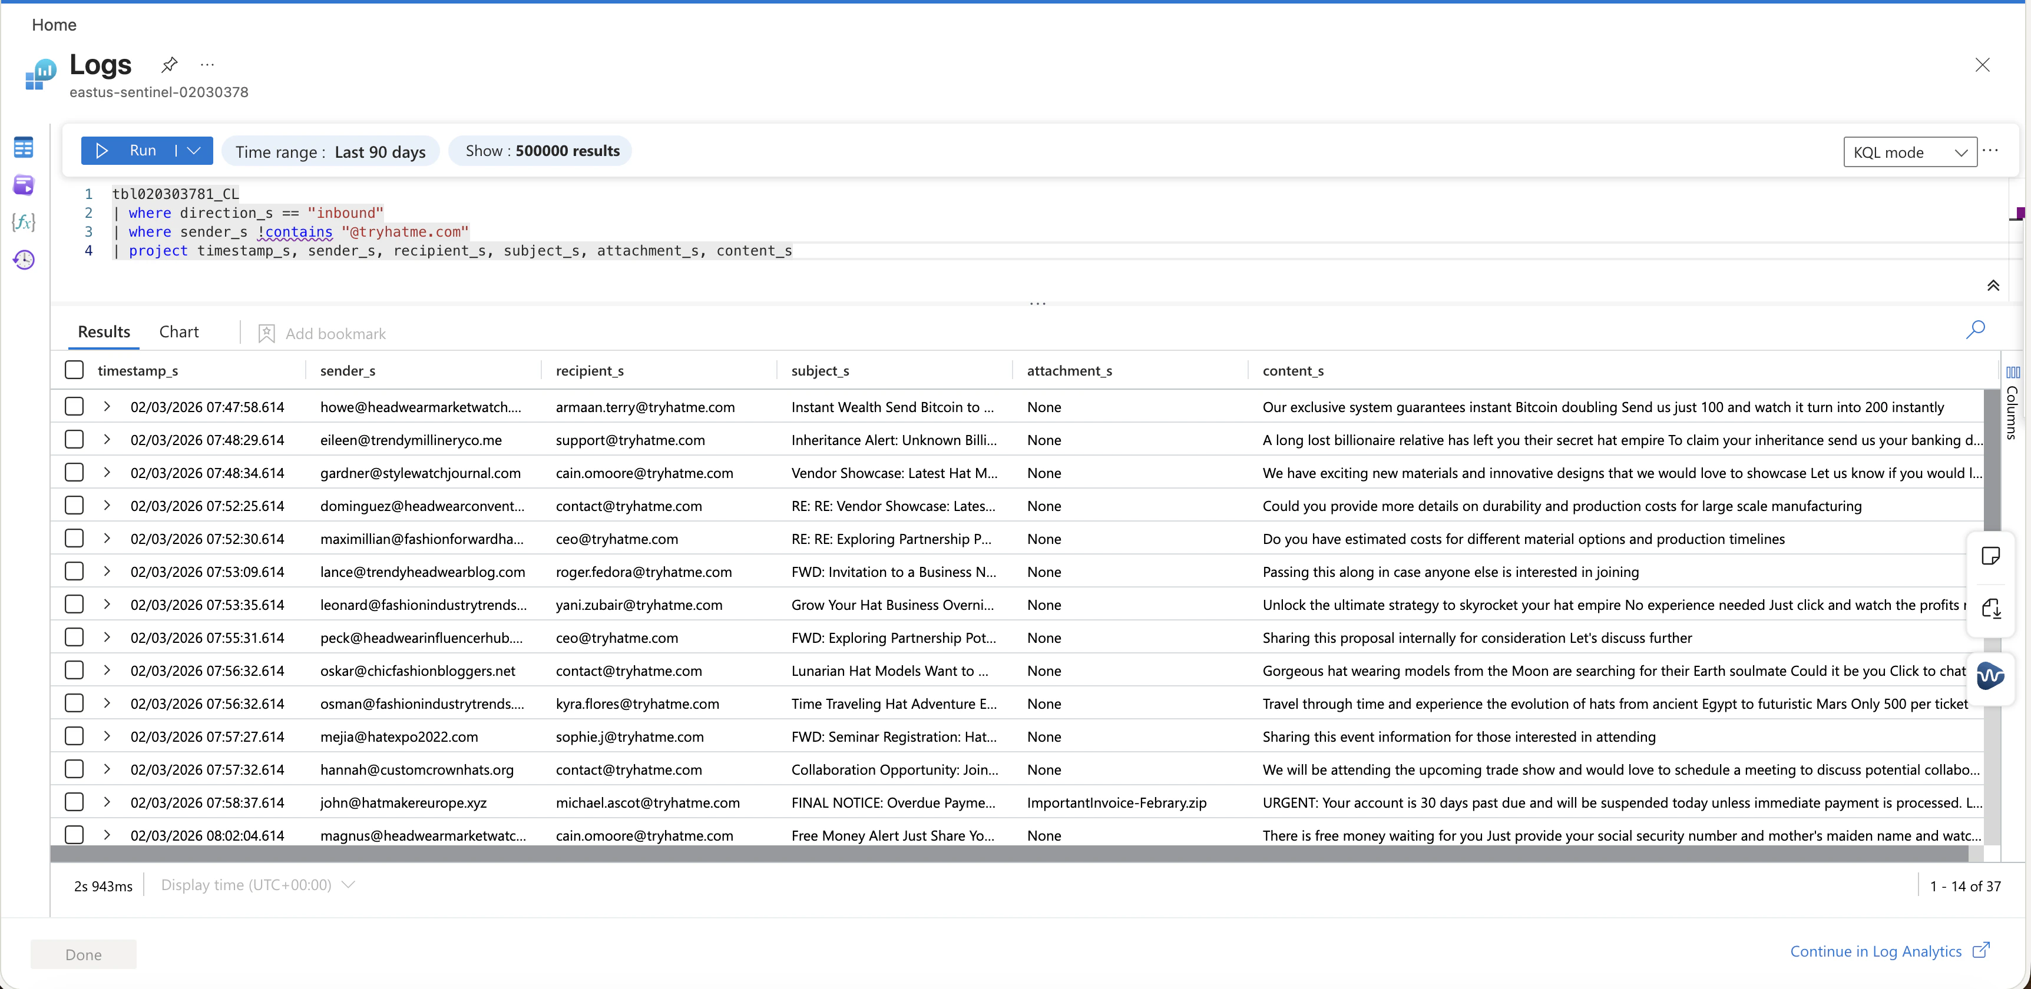This screenshot has height=989, width=2031.
Task: Close the Logs blade
Action: coord(1982,65)
